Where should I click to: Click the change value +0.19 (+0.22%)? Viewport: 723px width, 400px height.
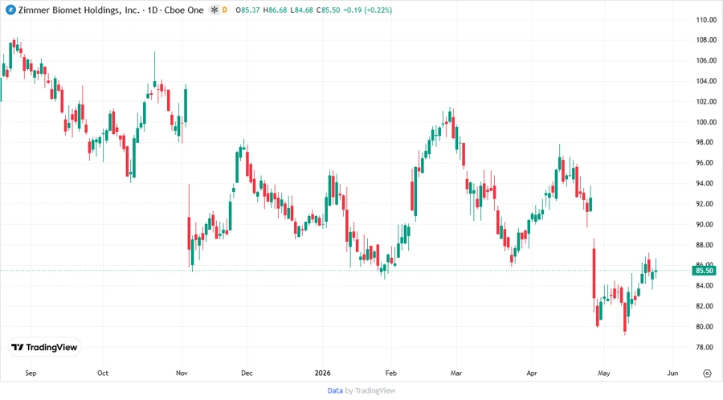[x=368, y=10]
